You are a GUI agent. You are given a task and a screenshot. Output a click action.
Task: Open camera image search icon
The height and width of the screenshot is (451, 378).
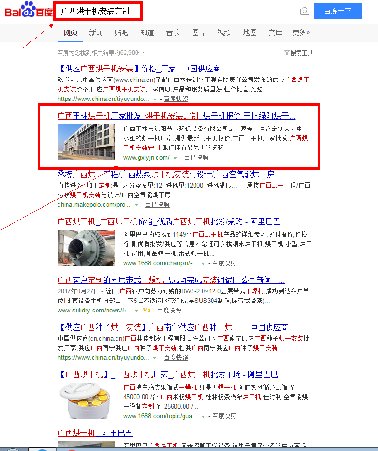click(305, 11)
